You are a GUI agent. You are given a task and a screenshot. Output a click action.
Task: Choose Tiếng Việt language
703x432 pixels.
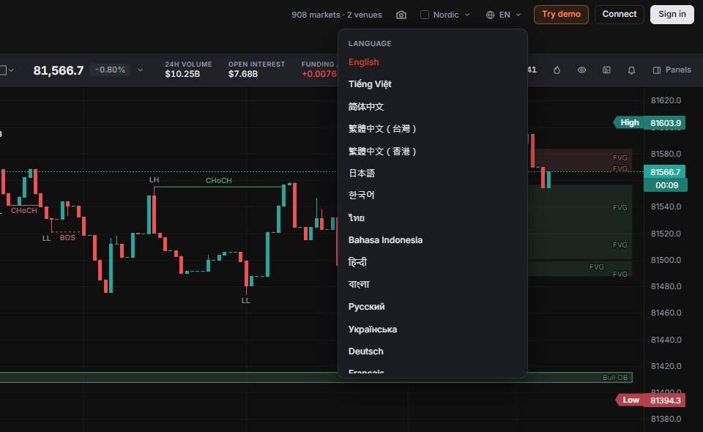(370, 84)
